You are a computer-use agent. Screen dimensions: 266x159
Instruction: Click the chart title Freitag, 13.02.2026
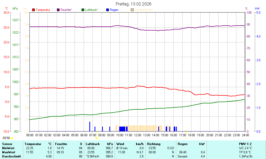(134, 4)
